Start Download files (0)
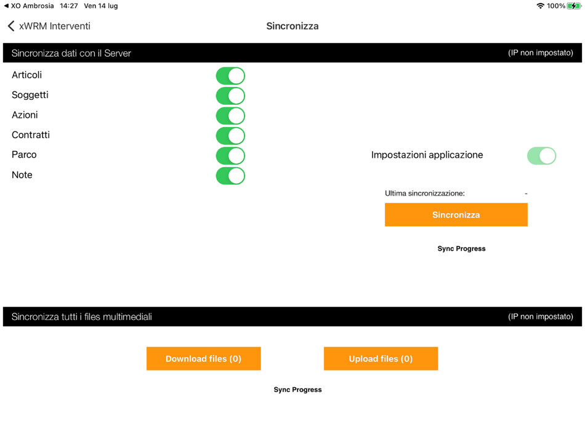The height and width of the screenshot is (439, 585). click(203, 358)
